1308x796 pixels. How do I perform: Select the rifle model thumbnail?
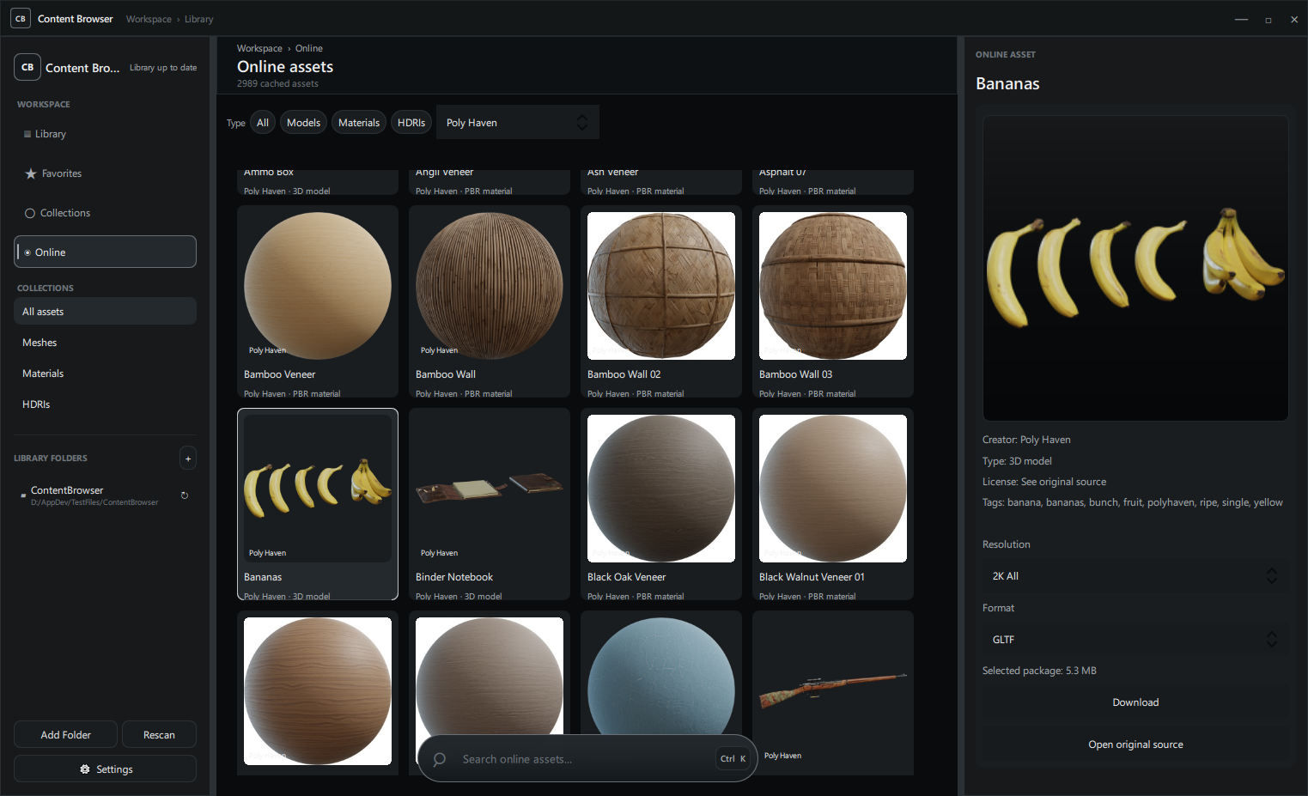[x=833, y=690]
